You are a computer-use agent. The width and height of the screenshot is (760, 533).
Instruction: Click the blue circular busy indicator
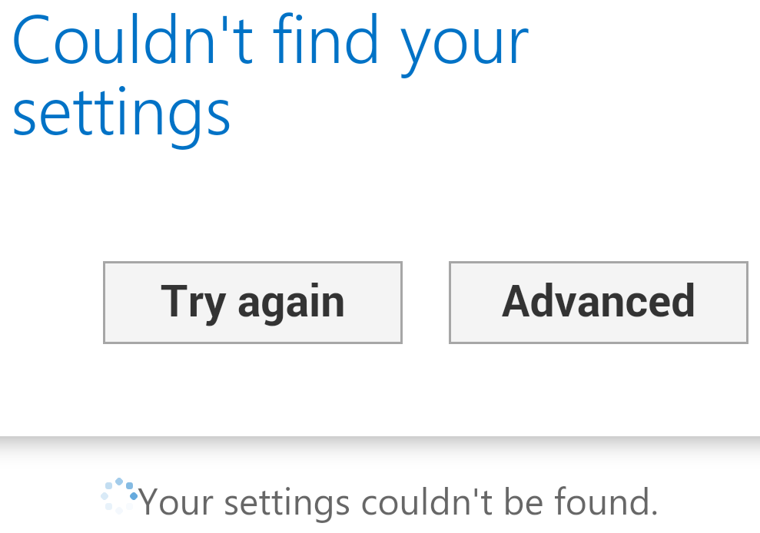(x=119, y=496)
